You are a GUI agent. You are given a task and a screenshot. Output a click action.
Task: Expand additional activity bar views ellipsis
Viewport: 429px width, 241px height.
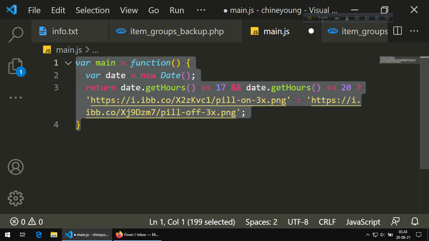coord(15,98)
